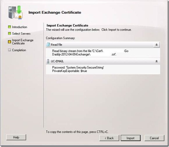This screenshot has width=169, height=147.
Task: Click the Import button
Action: [131, 138]
